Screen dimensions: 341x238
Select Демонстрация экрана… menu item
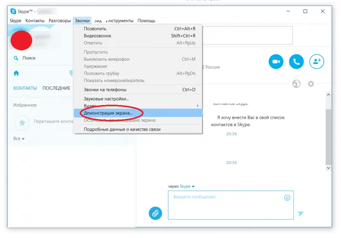[x=138, y=113]
